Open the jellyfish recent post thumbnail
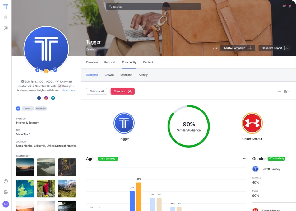 pos(25,189)
